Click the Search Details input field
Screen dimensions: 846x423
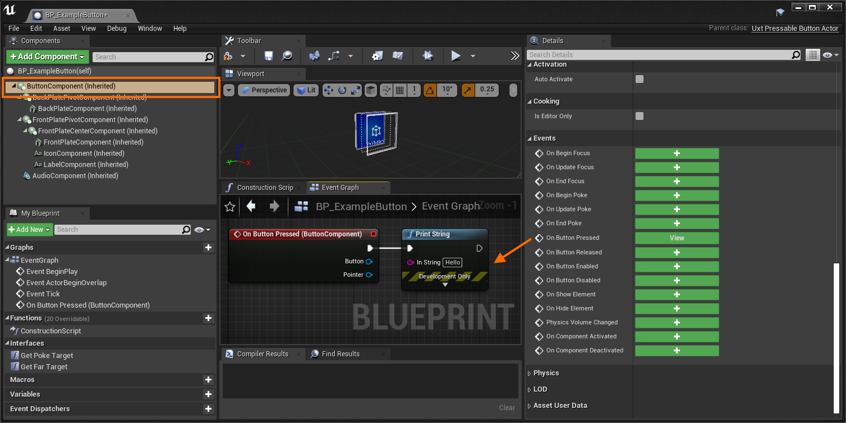(659, 55)
